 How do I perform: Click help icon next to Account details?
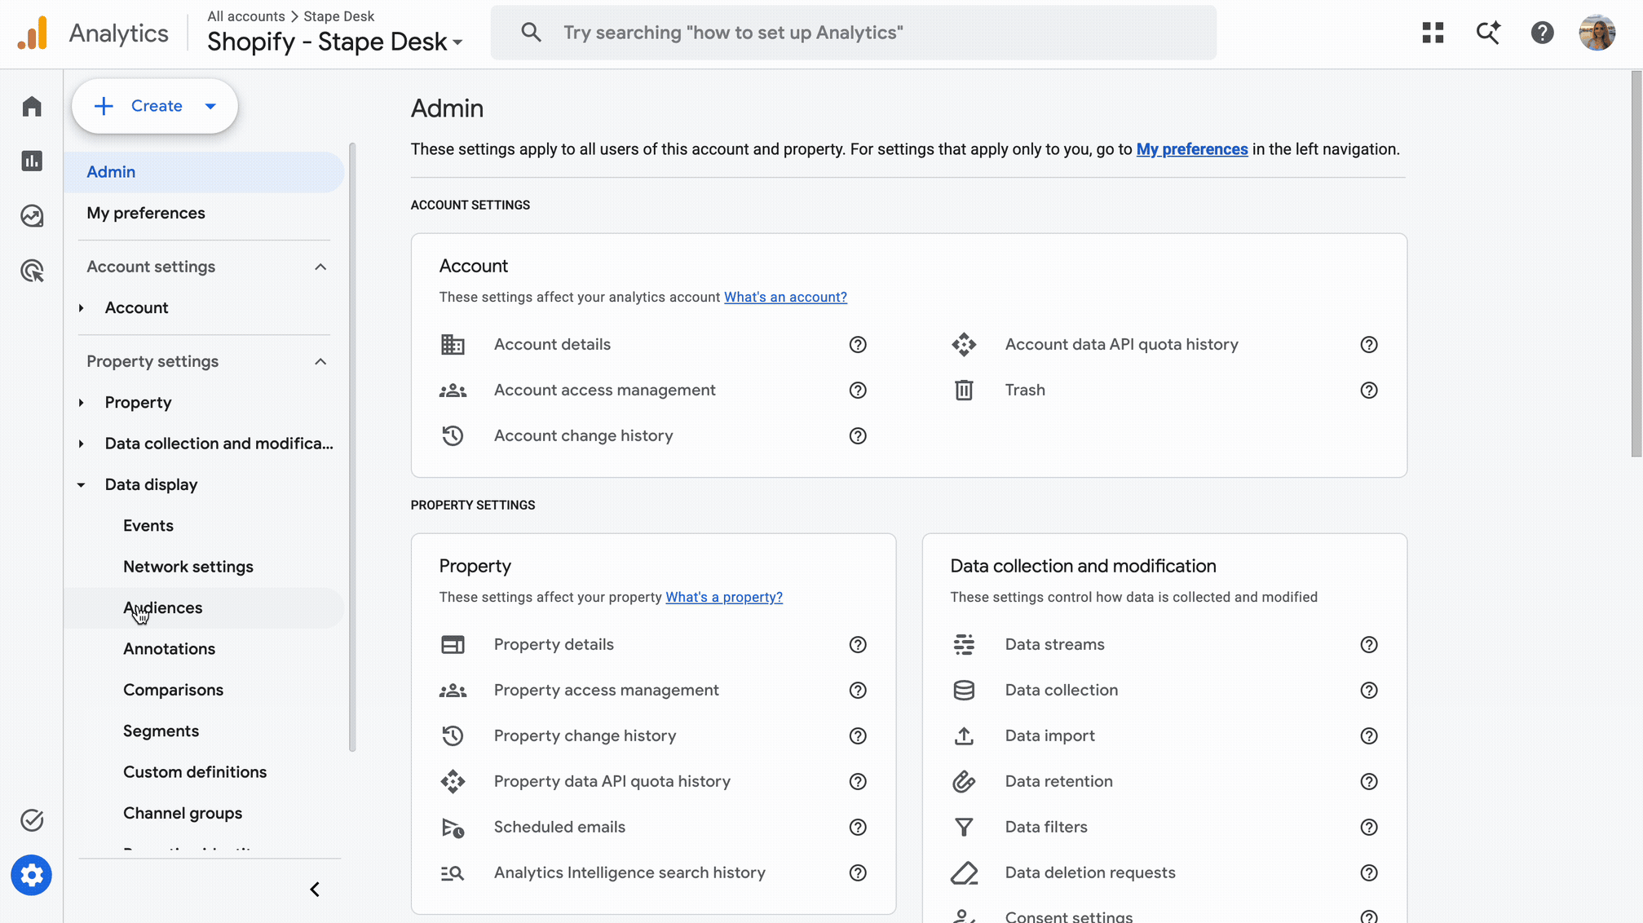click(858, 345)
